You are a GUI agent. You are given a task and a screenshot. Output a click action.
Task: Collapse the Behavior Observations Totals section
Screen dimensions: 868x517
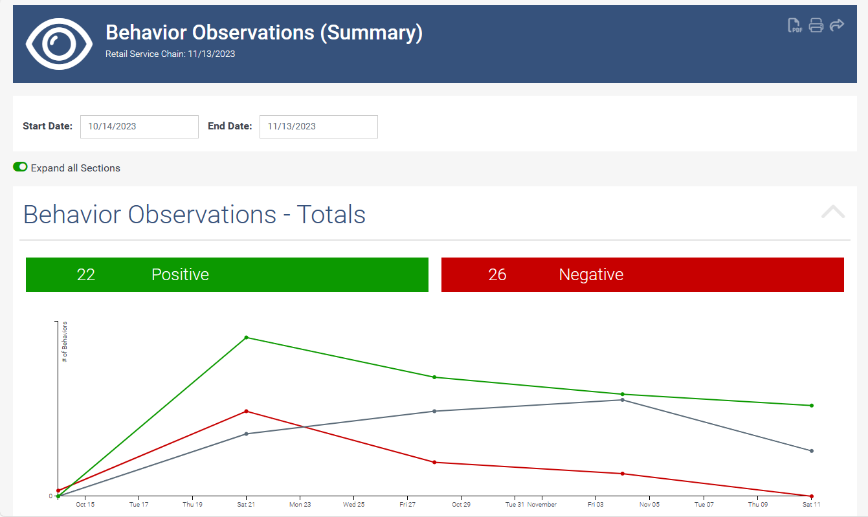click(832, 212)
